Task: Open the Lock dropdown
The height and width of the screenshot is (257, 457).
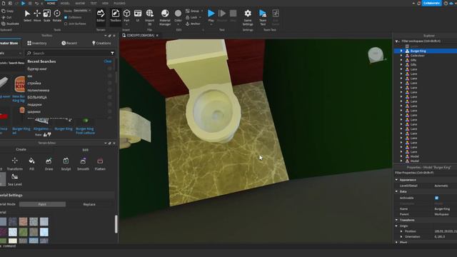Action: tap(200, 17)
